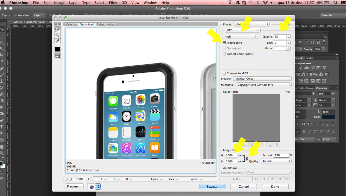
Task: Click the Curves adjustment icon
Action: click(x=313, y=68)
